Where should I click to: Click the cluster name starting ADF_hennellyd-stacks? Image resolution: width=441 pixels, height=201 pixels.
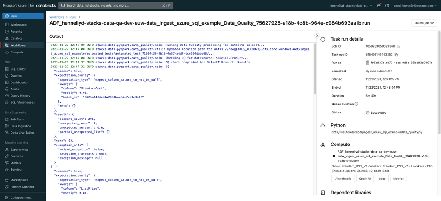pyautogui.click(x=384, y=156)
